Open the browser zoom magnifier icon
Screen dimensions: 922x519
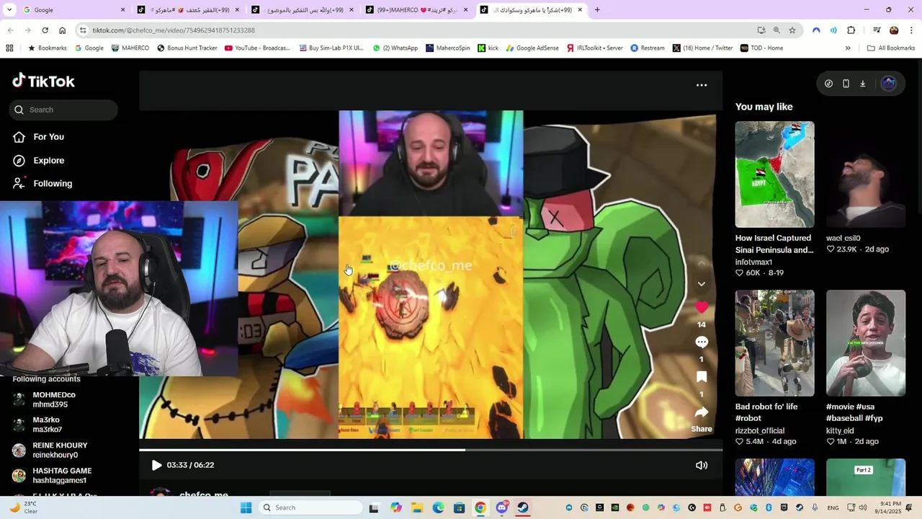pyautogui.click(x=776, y=30)
